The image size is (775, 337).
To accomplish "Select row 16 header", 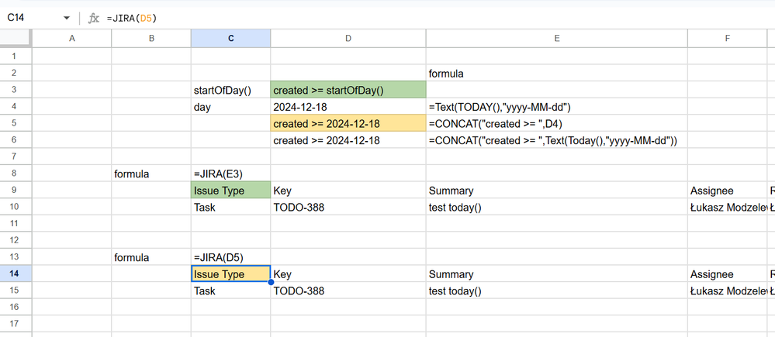I will tap(16, 308).
